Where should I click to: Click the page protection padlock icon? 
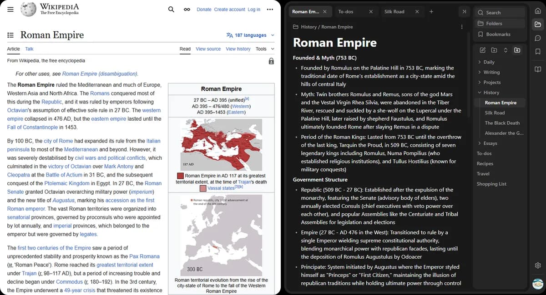(x=271, y=61)
